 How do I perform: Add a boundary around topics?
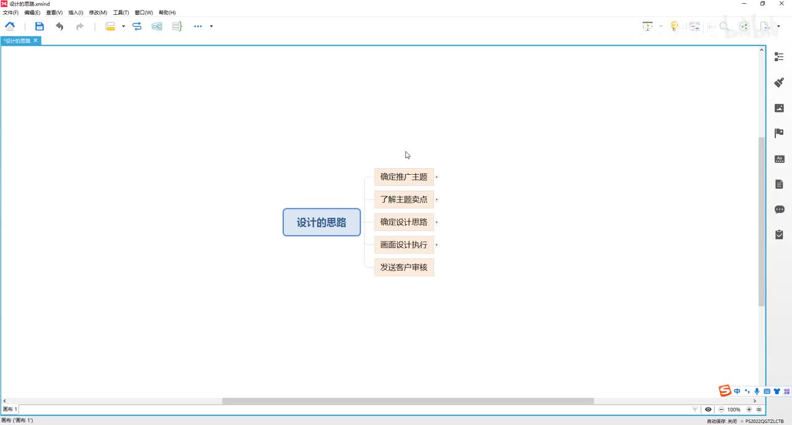pyautogui.click(x=157, y=26)
